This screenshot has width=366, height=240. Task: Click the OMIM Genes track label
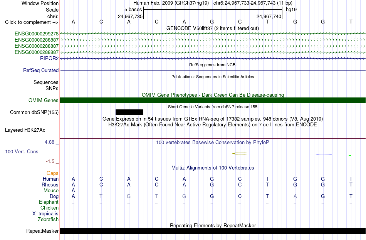pyautogui.click(x=44, y=101)
